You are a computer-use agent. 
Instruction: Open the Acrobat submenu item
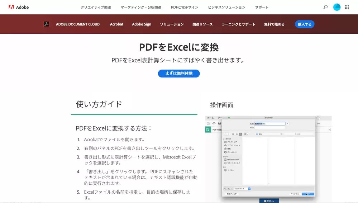tap(117, 24)
